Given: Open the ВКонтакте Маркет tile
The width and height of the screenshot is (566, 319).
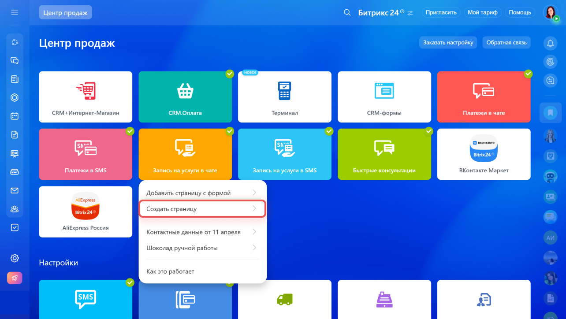Looking at the screenshot, I should (x=484, y=154).
